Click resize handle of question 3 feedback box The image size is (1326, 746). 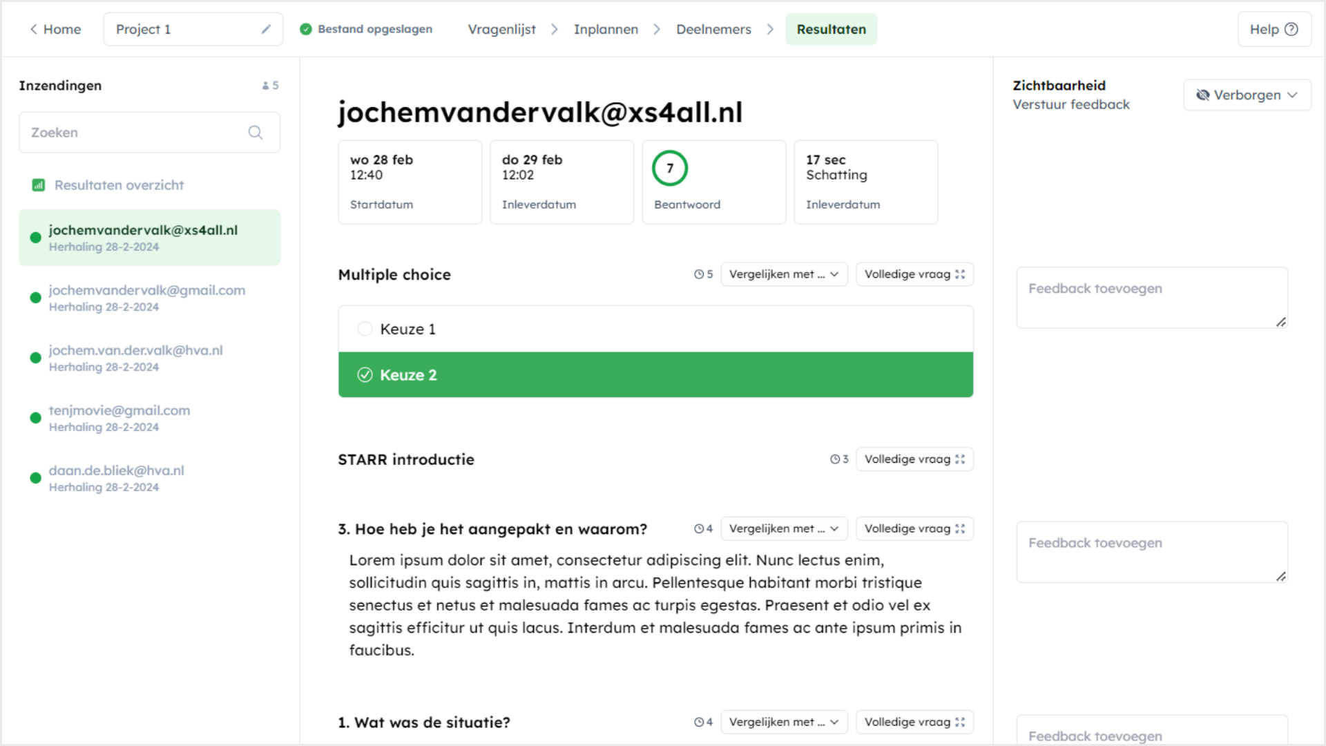click(1280, 576)
